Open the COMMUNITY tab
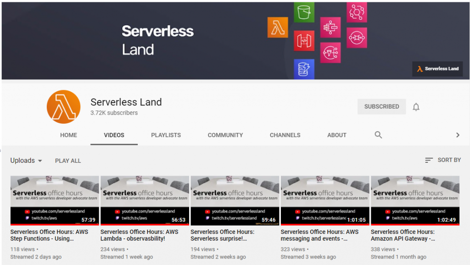 pyautogui.click(x=225, y=135)
